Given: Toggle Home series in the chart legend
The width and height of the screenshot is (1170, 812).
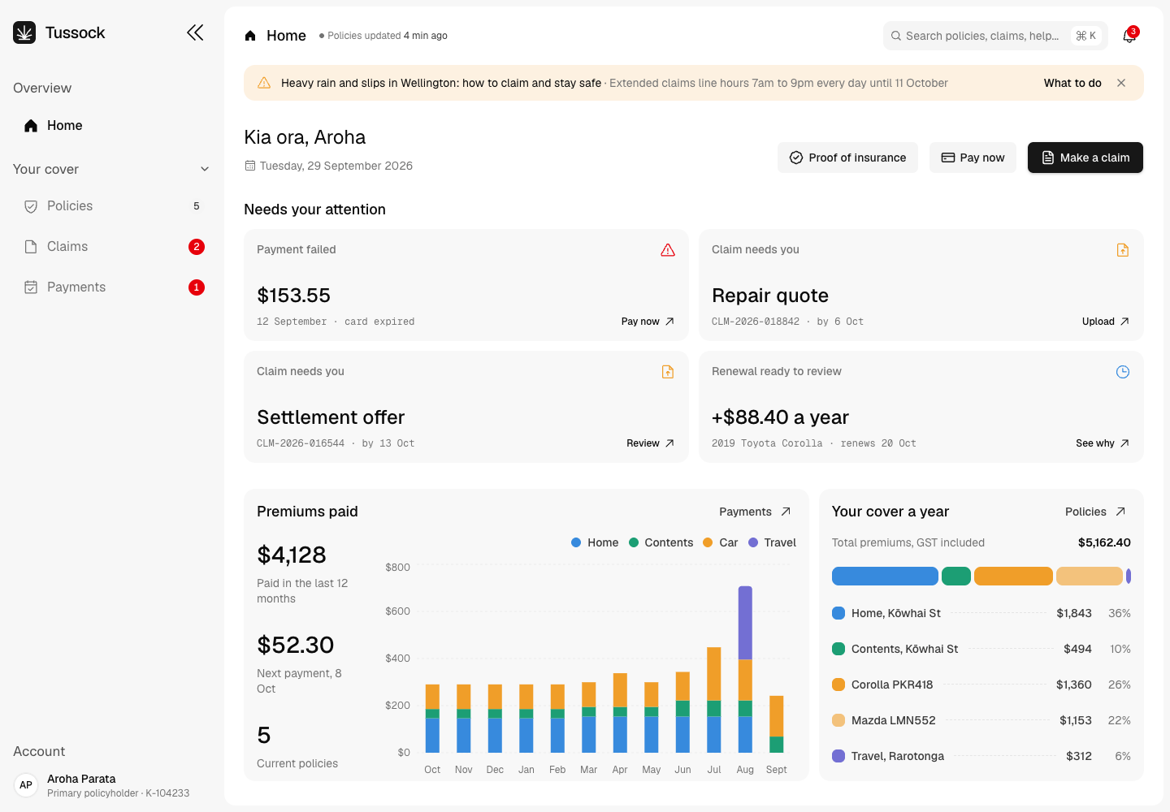Looking at the screenshot, I should [x=595, y=542].
